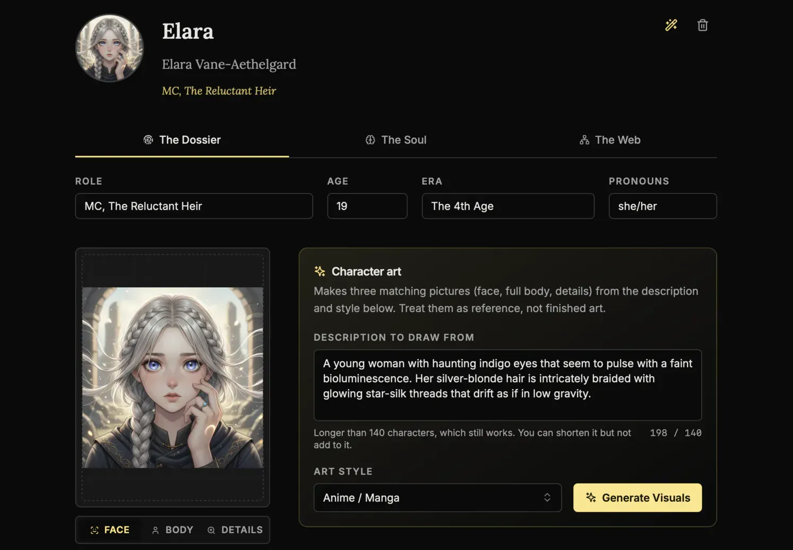Click into the description to draw from box
793x550 pixels.
pyautogui.click(x=507, y=385)
